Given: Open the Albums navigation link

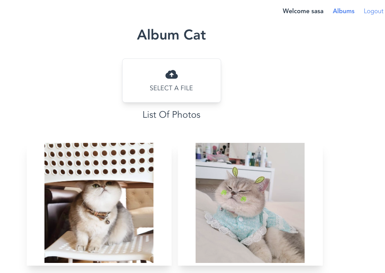Looking at the screenshot, I should point(344,11).
